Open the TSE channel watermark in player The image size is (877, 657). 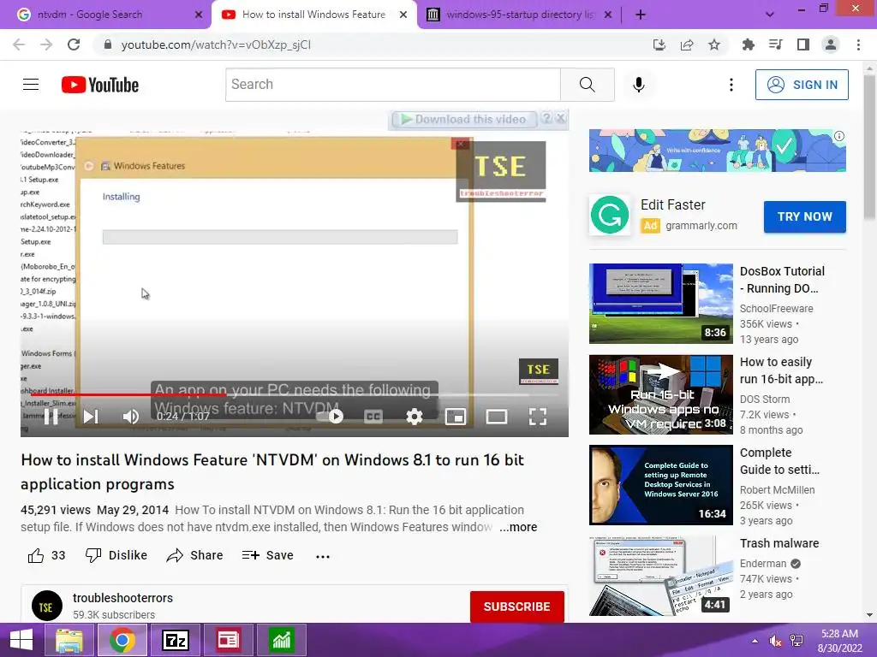[539, 371]
